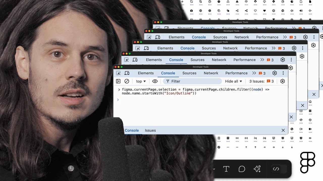Viewport: 323px width, 181px height.
Task: Open the Actions sparkle tool in Figma's toolbar
Action: point(257,169)
